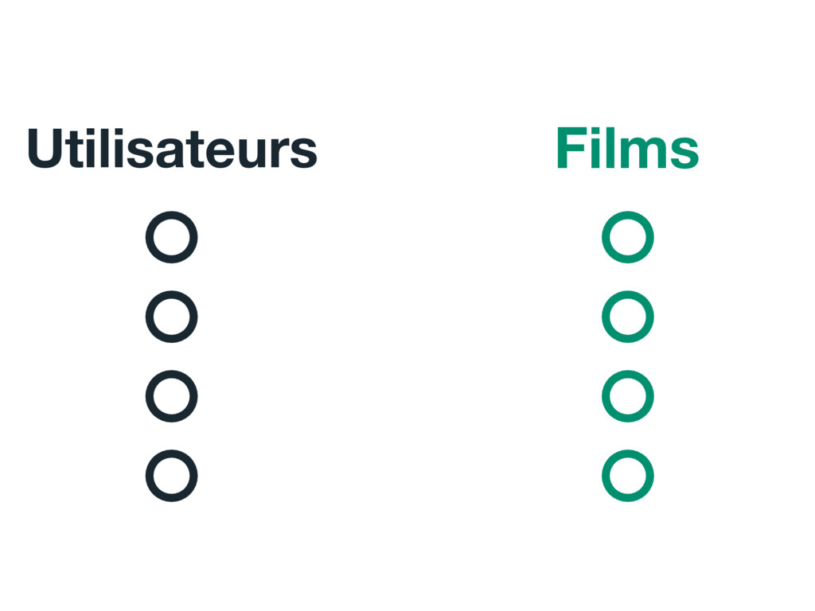The image size is (815, 611).
Task: Click the green circle directly below Films title
Action: 628,237
